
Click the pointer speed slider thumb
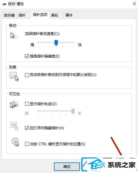[56, 43]
